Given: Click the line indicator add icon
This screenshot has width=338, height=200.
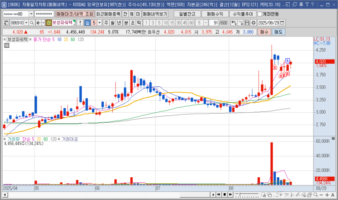Looking at the screenshot, I should point(241,23).
